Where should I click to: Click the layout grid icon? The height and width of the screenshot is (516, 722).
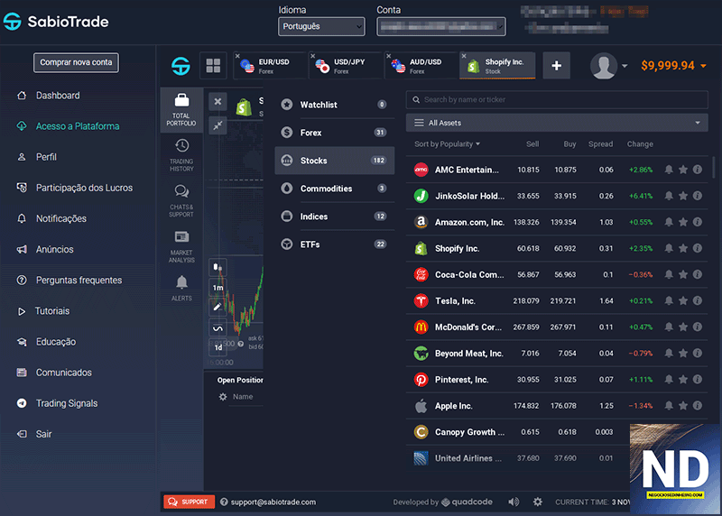[x=213, y=65]
